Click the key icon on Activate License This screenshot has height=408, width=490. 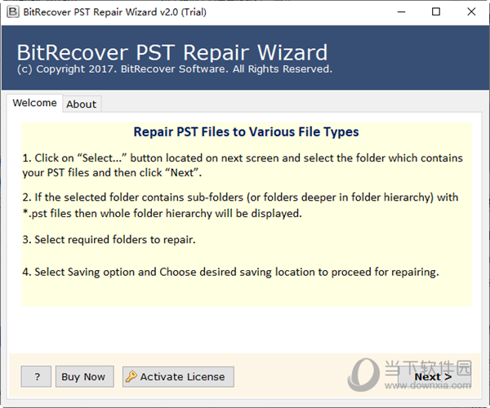coord(131,376)
